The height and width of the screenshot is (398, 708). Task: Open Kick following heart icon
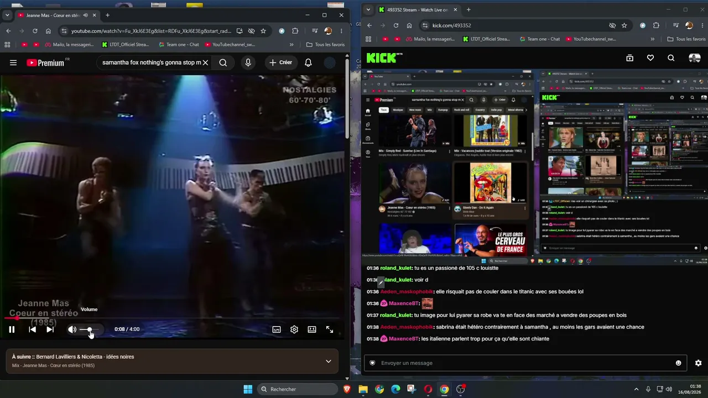click(650, 58)
